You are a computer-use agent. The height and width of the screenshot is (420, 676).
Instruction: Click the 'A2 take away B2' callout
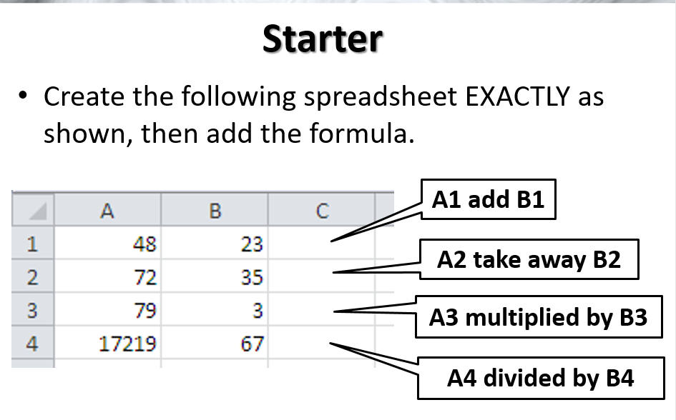point(529,259)
